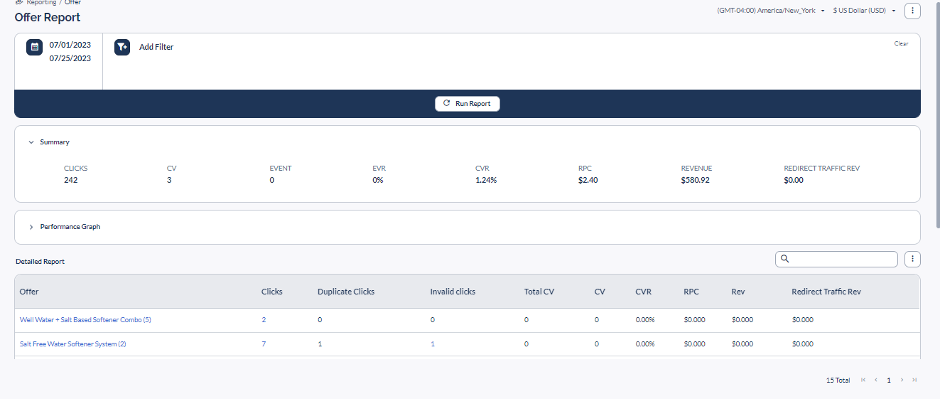Open the top-right three-dot options menu
The width and height of the screenshot is (940, 399).
(x=912, y=11)
